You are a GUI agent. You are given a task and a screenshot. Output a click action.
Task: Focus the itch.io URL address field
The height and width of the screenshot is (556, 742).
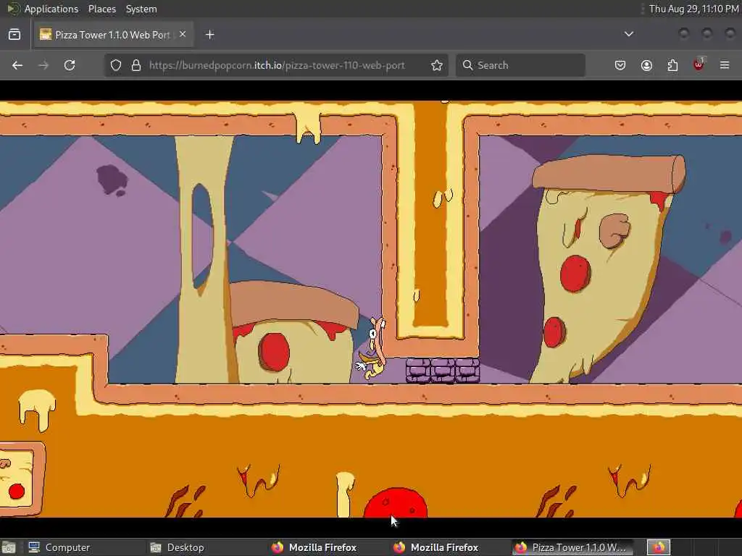tap(277, 65)
